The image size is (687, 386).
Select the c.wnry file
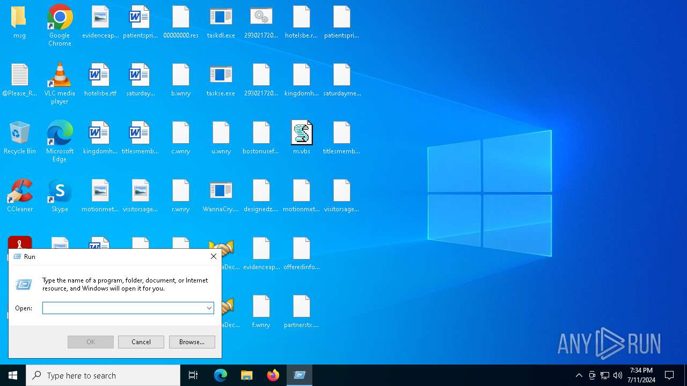181,137
